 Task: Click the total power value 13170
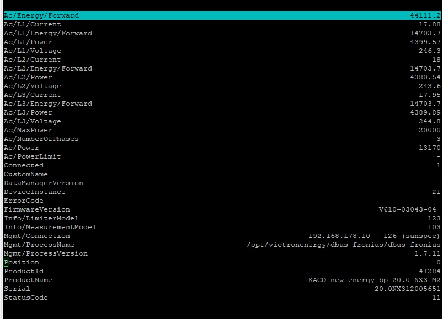click(429, 148)
